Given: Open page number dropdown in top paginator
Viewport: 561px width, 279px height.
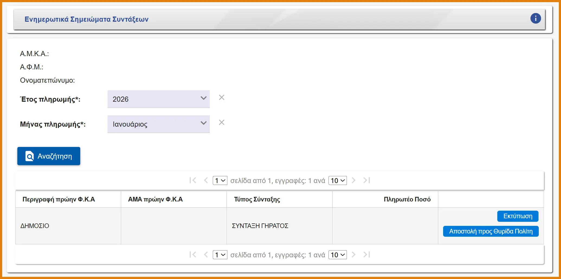Looking at the screenshot, I should [x=220, y=181].
